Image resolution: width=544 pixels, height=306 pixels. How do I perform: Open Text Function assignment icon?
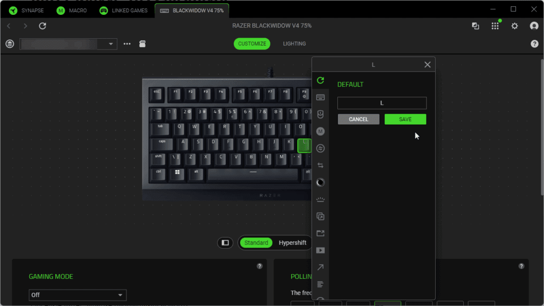[x=320, y=284]
